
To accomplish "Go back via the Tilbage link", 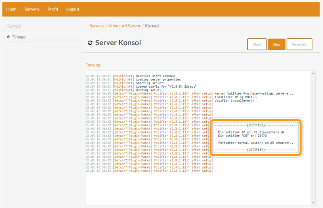I will point(19,37).
